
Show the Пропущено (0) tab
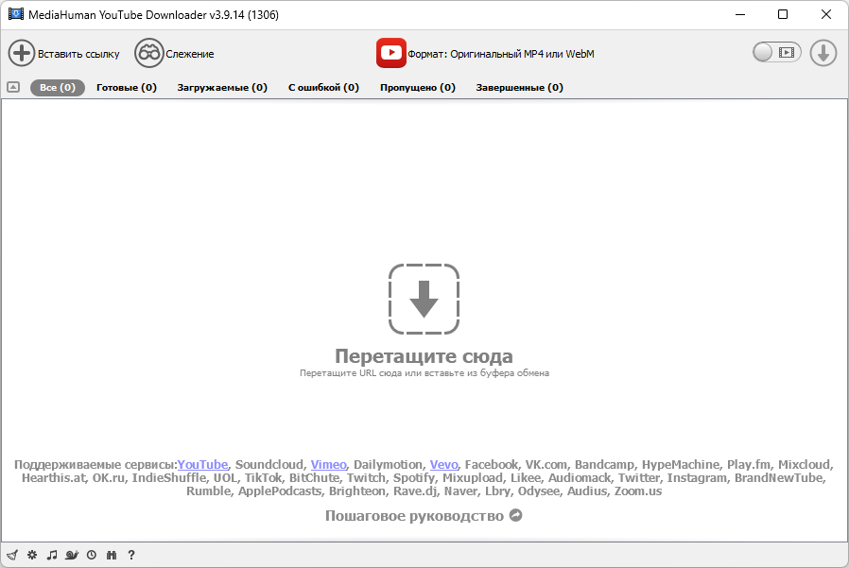[x=418, y=87]
